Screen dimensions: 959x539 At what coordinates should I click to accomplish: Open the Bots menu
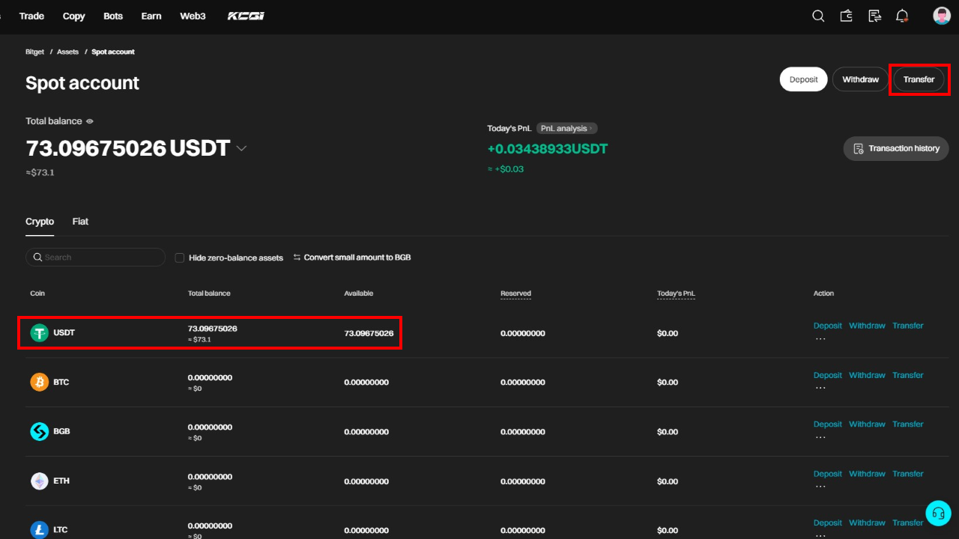[x=113, y=16]
